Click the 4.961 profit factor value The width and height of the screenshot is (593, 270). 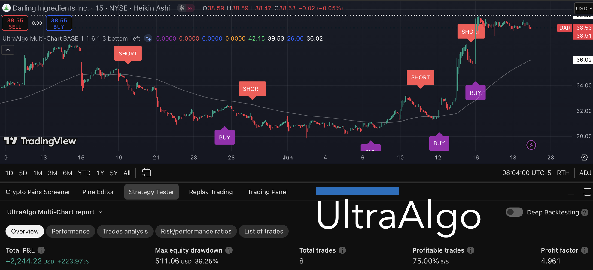[551, 261]
